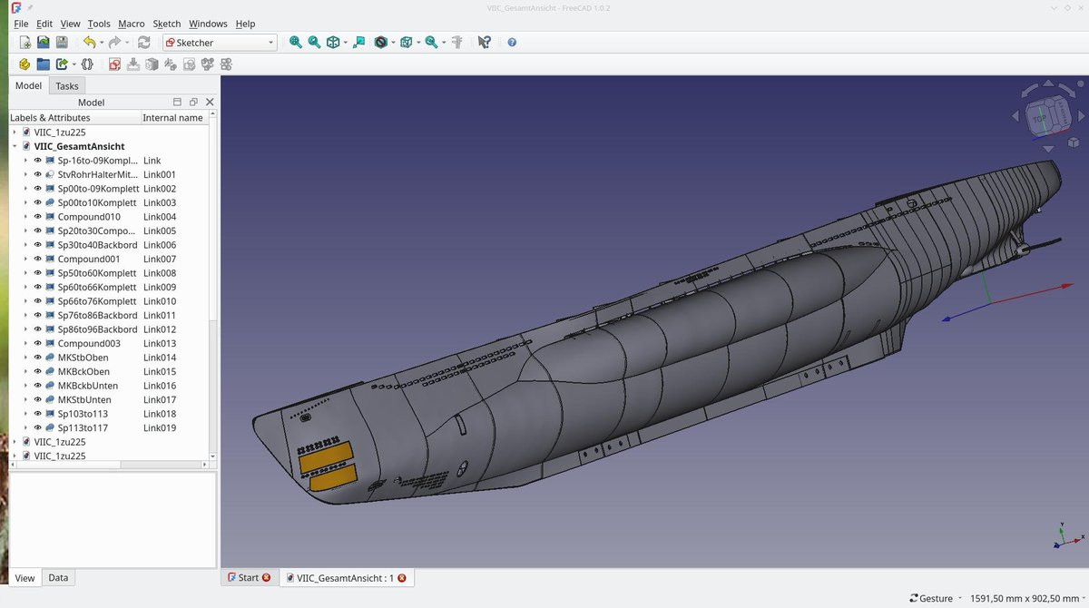Screen dimensions: 1089x608
Task: Click the Refresh recompute icon
Action: coord(143,43)
